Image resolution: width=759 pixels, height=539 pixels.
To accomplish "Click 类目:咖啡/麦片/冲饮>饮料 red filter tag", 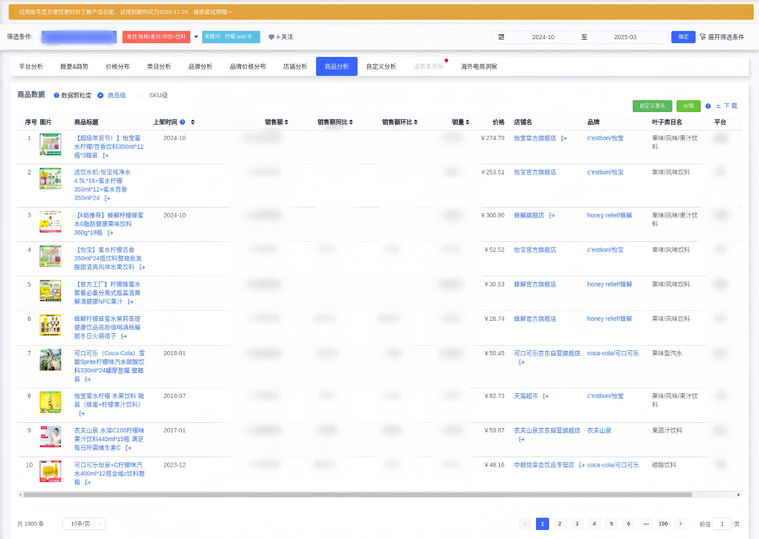I will [x=157, y=37].
